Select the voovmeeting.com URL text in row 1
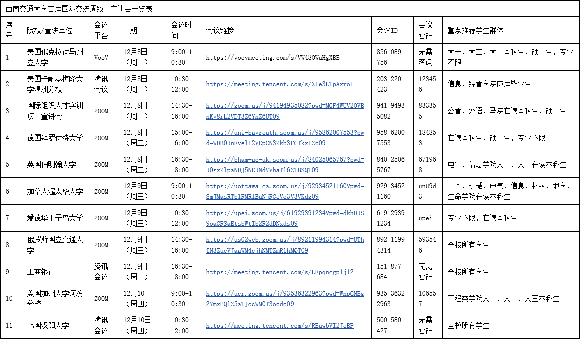This screenshot has width=580, height=339. point(272,58)
